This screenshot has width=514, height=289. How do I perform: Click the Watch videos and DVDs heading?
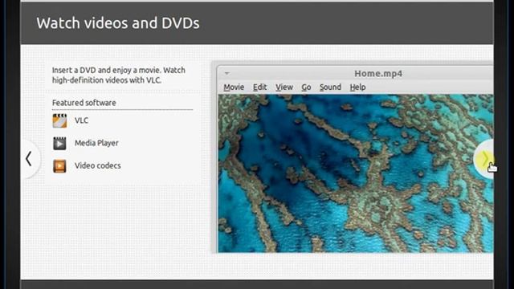tap(118, 23)
